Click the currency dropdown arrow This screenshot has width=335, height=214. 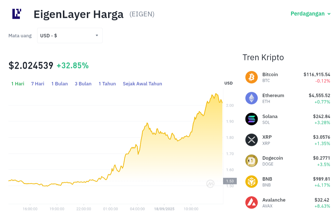click(97, 35)
